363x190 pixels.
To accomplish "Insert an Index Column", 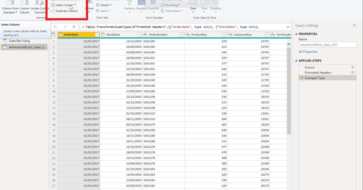I will pos(64,5).
